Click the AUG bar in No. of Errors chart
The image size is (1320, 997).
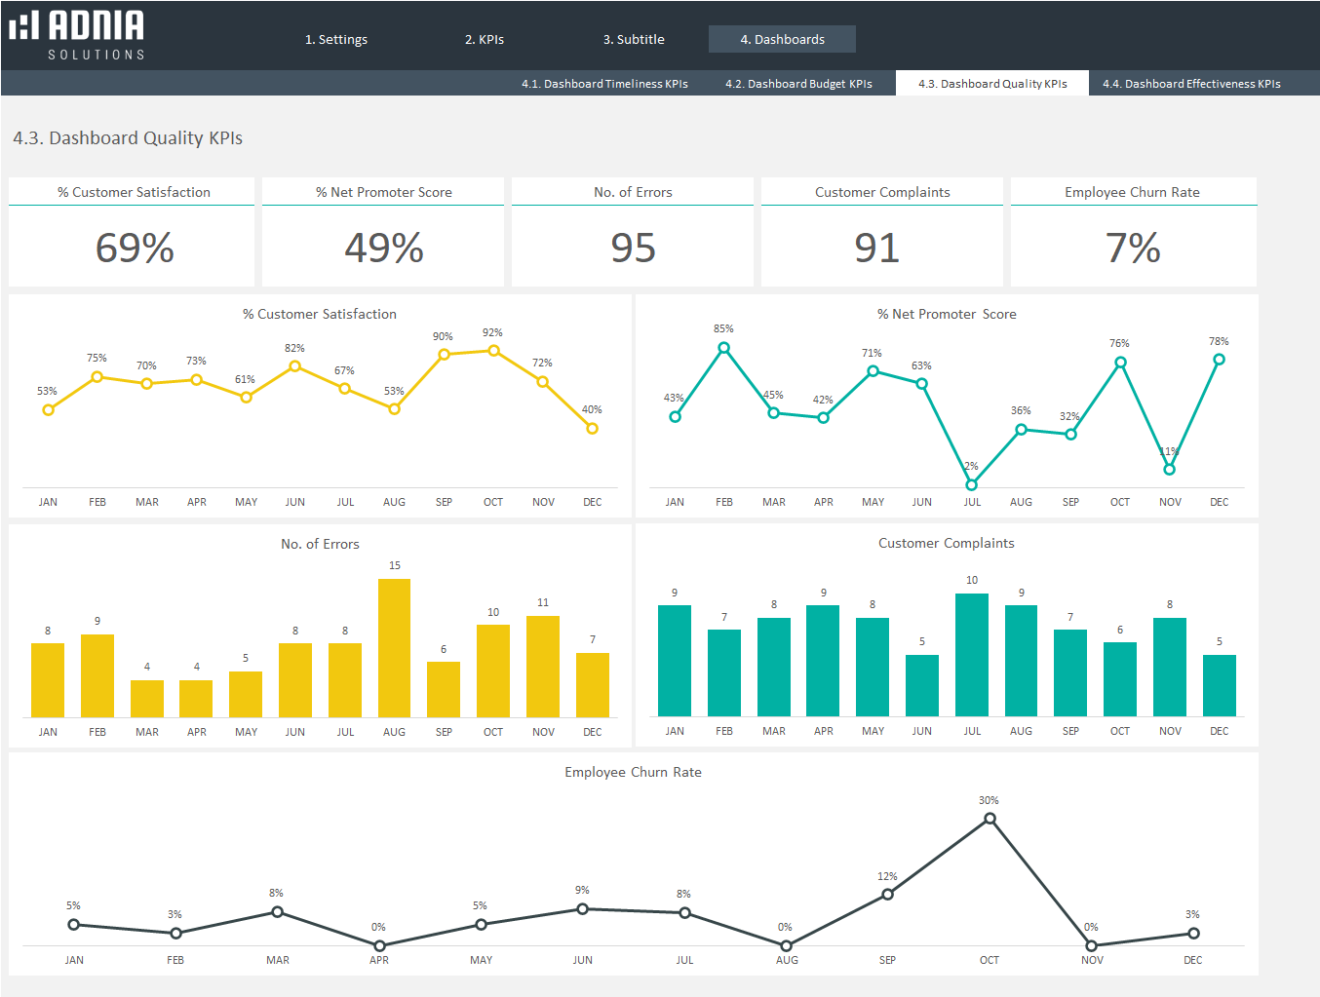(394, 648)
